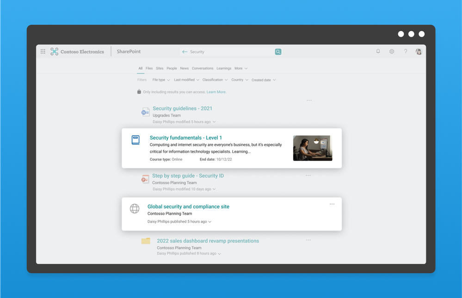Viewport: 462px width, 298px height.
Task: Click the Contoso Electronics logo
Action: (x=77, y=51)
